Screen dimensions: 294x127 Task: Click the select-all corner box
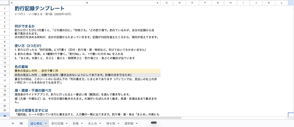pos(5,3)
